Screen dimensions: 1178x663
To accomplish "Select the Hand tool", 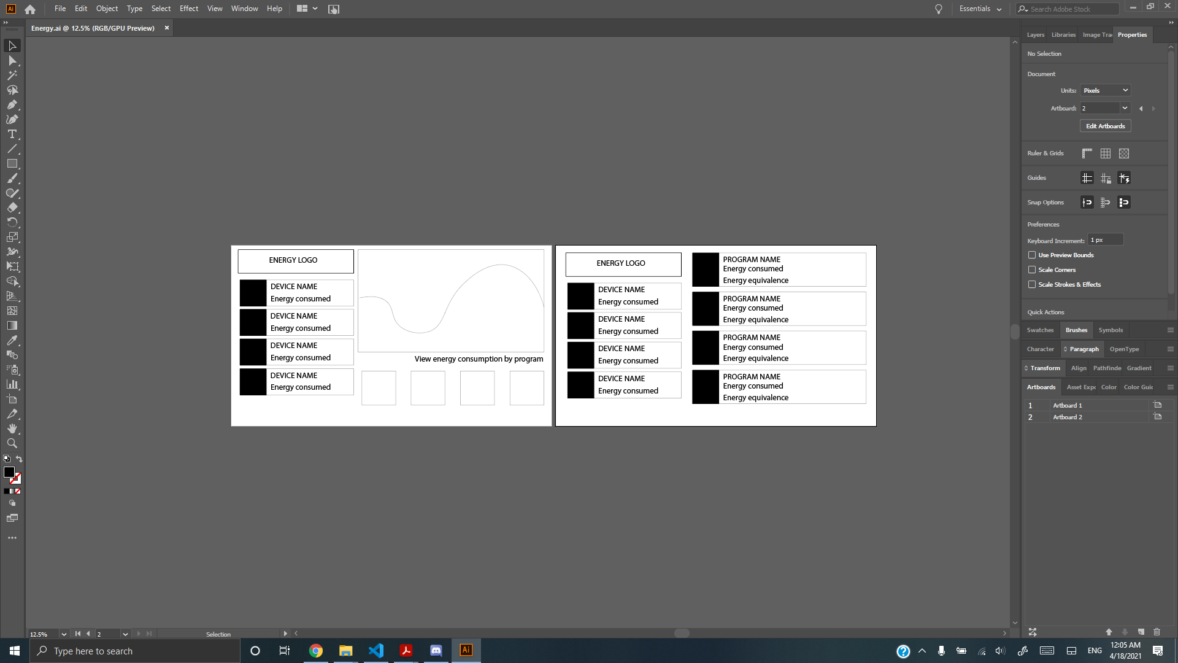I will pyautogui.click(x=12, y=428).
